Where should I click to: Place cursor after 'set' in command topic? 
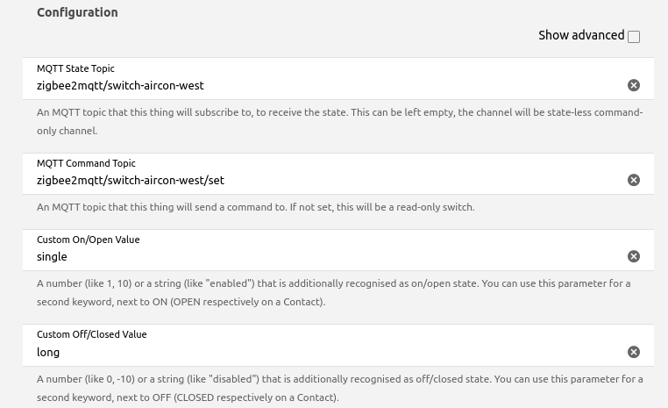[x=225, y=181]
